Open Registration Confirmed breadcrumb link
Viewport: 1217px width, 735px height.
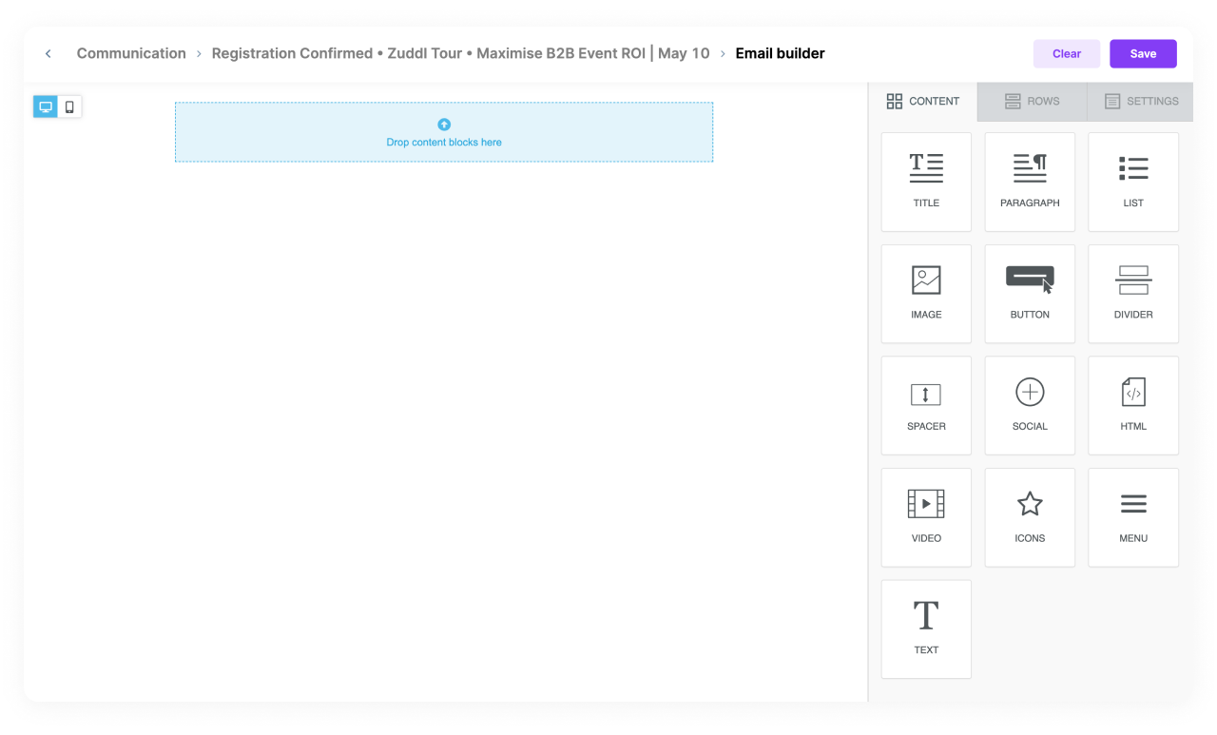pyautogui.click(x=460, y=53)
